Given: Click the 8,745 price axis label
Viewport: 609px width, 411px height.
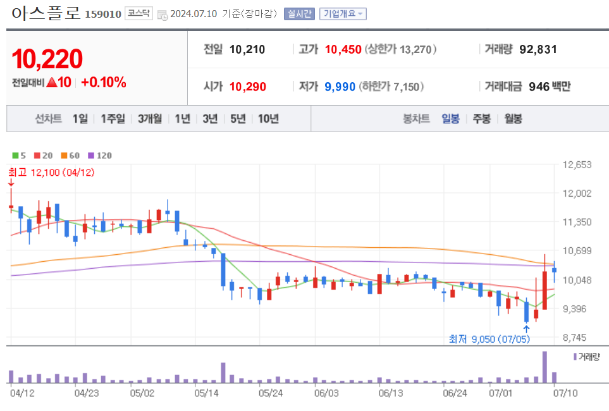Looking at the screenshot, I should coord(575,338).
